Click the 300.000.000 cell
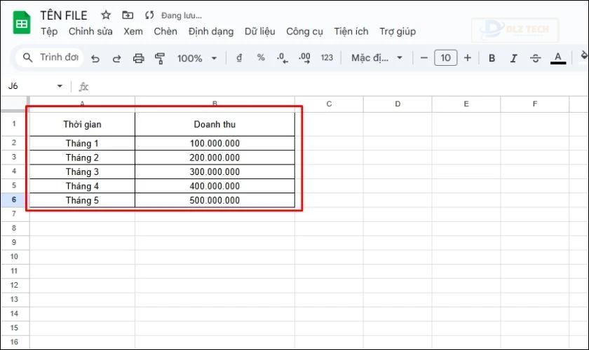 pos(215,171)
